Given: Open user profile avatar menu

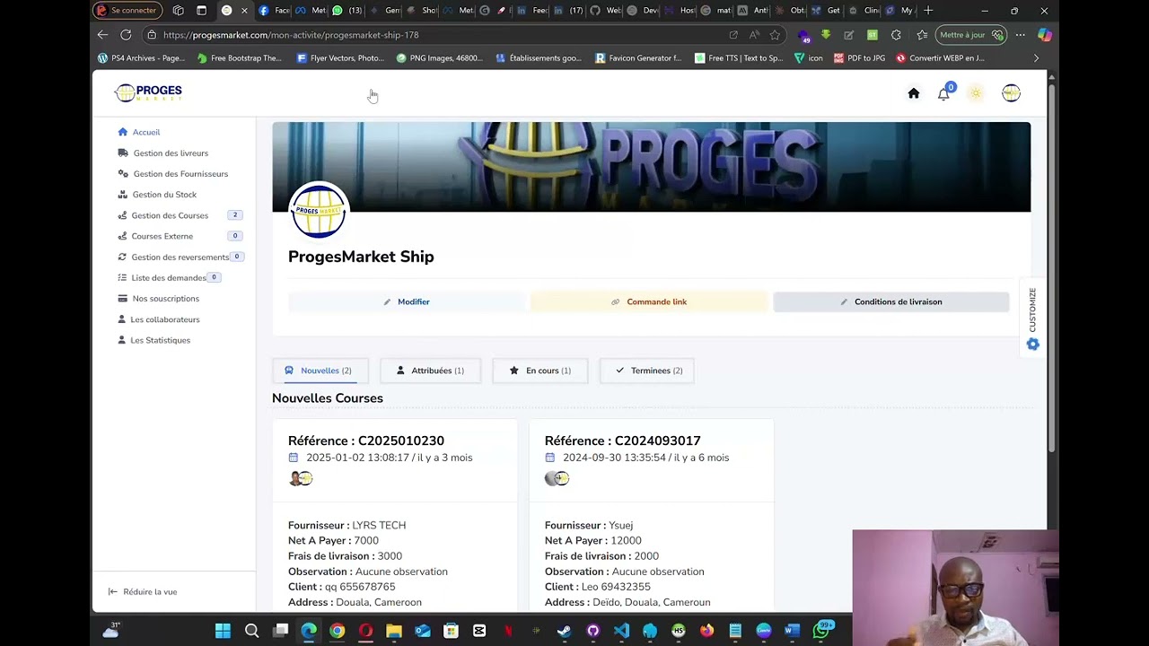Looking at the screenshot, I should [1011, 93].
